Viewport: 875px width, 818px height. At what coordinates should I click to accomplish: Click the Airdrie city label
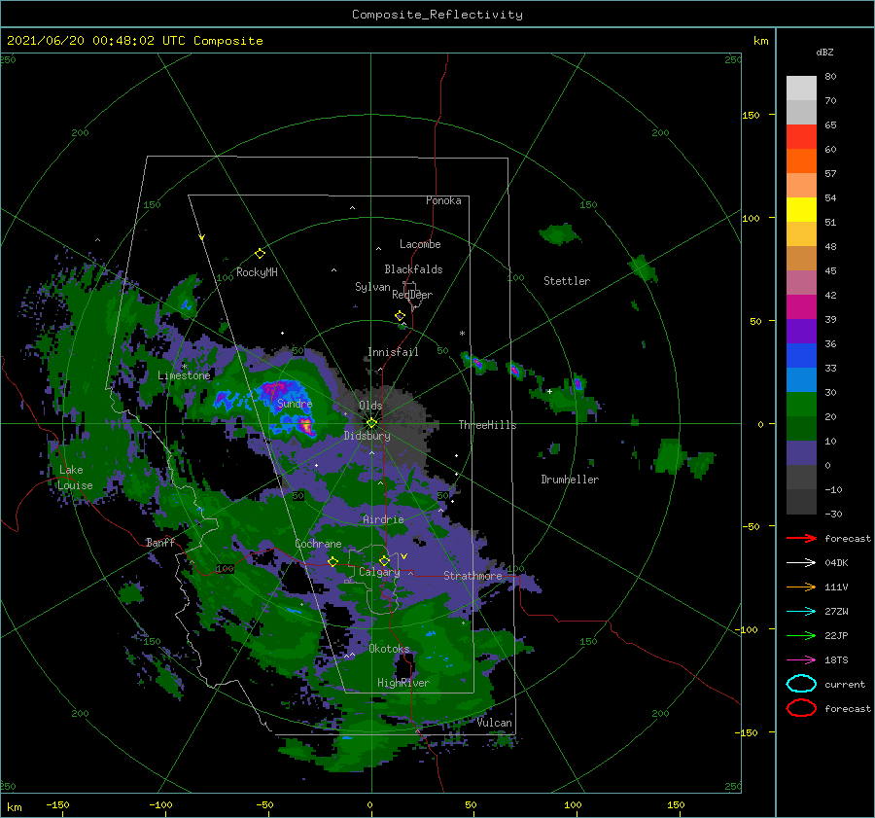[x=383, y=519]
